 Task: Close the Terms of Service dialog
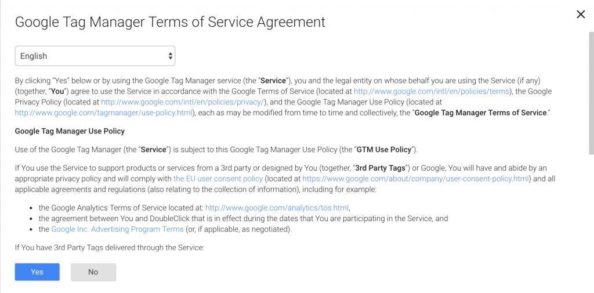pyautogui.click(x=580, y=15)
